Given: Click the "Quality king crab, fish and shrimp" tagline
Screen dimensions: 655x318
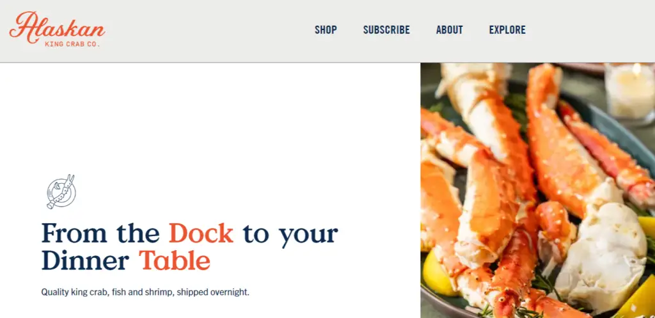Looking at the screenshot, I should [x=107, y=292].
